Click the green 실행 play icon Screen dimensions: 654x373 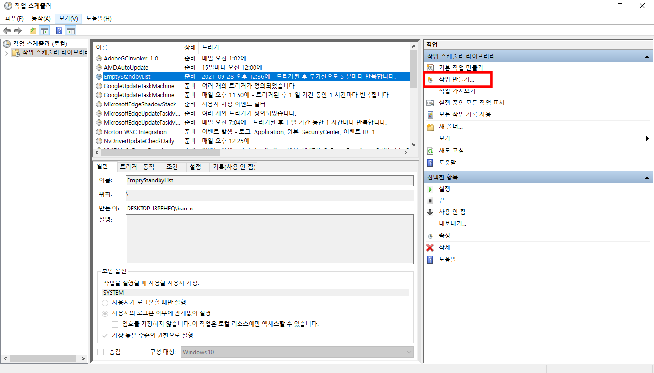pos(430,189)
